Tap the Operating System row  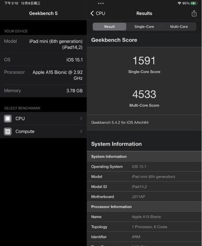pyautogui.click(x=144, y=167)
